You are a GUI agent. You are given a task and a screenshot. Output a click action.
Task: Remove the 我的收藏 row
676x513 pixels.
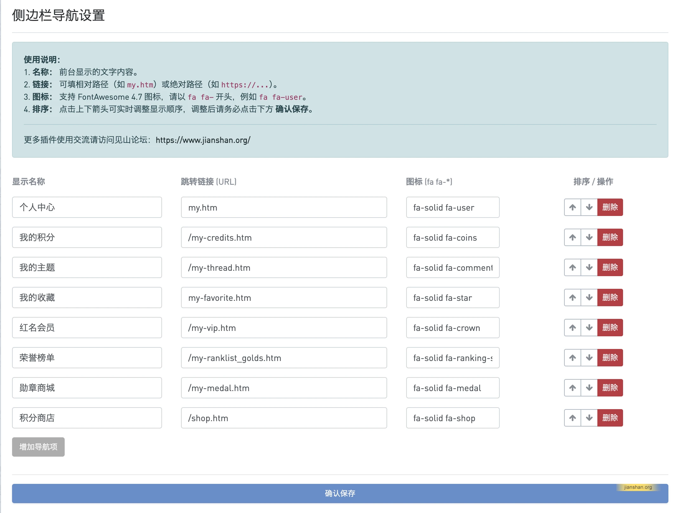pos(610,298)
